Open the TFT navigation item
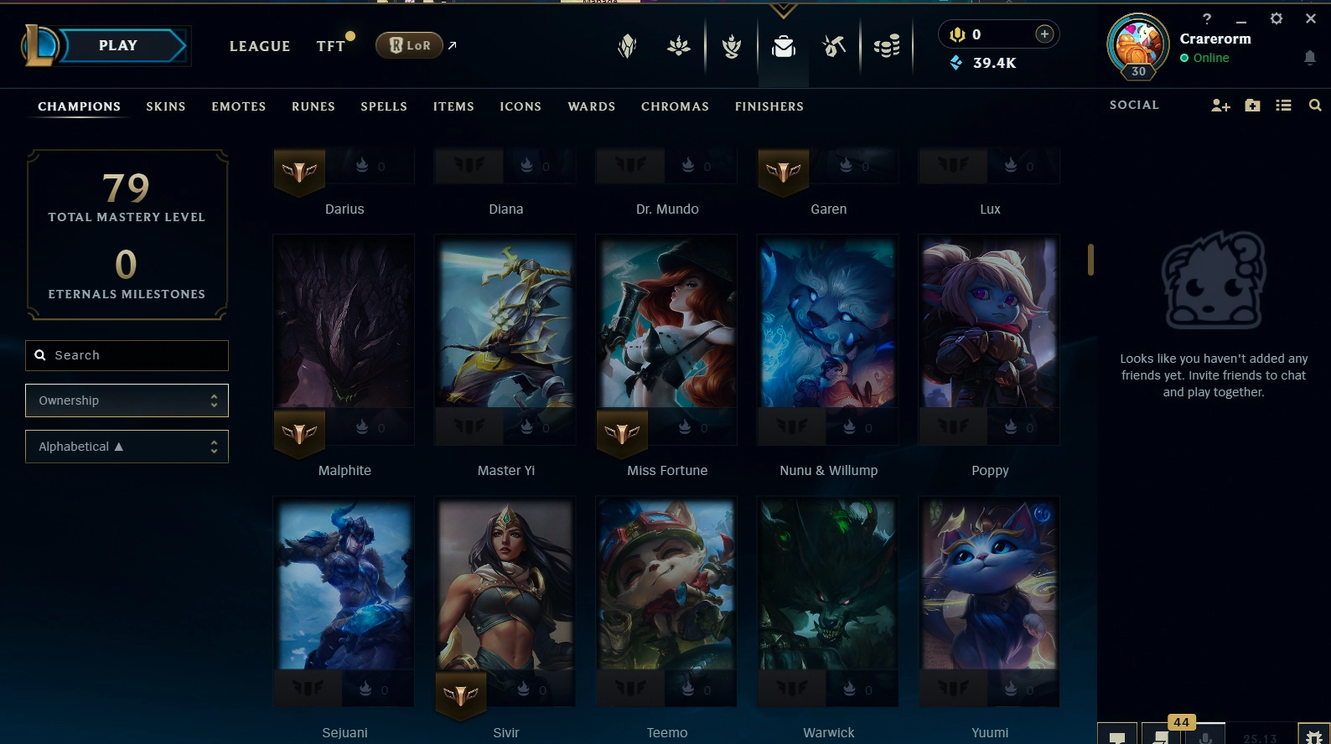1331x744 pixels. (331, 46)
